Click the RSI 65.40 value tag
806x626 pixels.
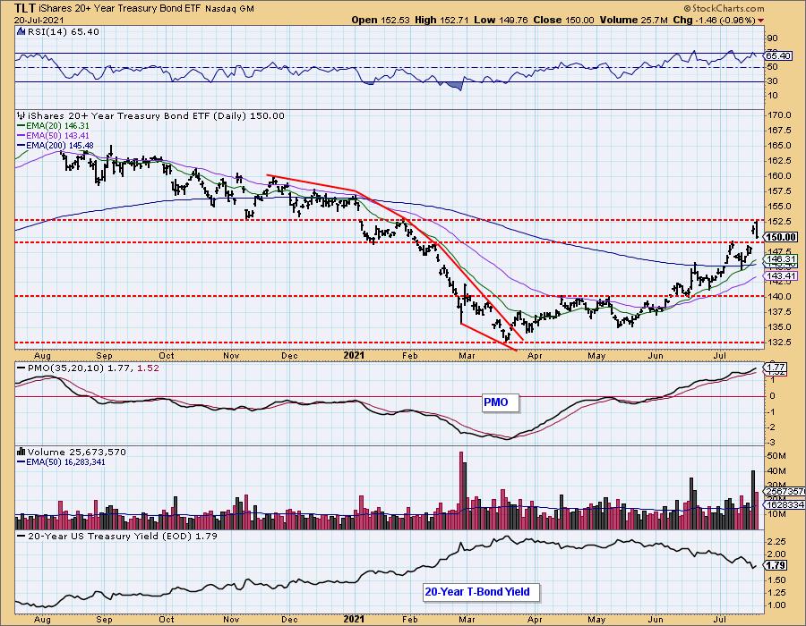coord(778,55)
